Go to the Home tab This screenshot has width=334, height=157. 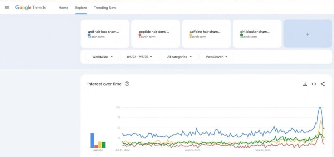[63, 8]
